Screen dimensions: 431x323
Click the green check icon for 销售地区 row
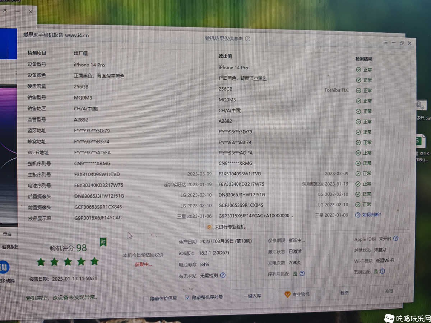(x=358, y=111)
